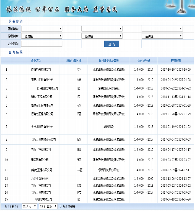Click the 企业名称 column header
The width and height of the screenshot is (195, 211).
[36, 61]
